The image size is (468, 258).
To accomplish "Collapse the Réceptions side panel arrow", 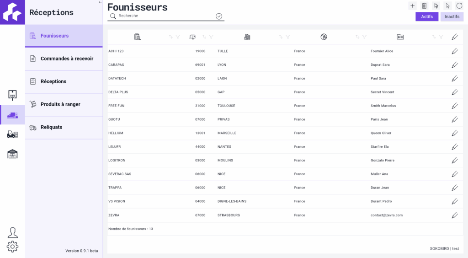I will [100, 2].
